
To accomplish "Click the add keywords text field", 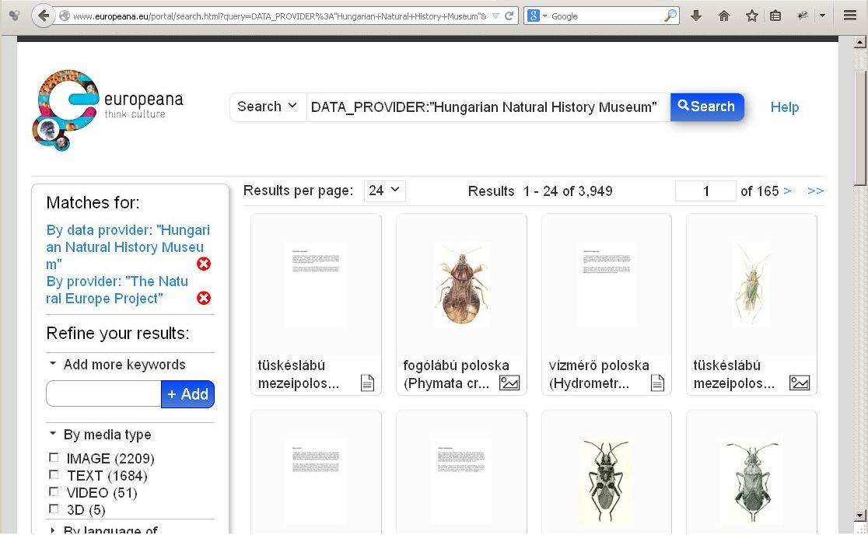I will (x=103, y=394).
